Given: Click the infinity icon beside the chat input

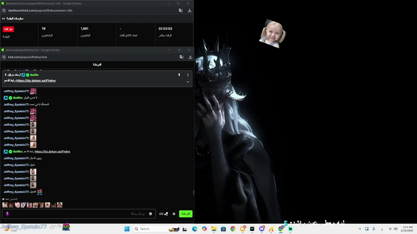Looking at the screenshot, I should click(x=161, y=214).
